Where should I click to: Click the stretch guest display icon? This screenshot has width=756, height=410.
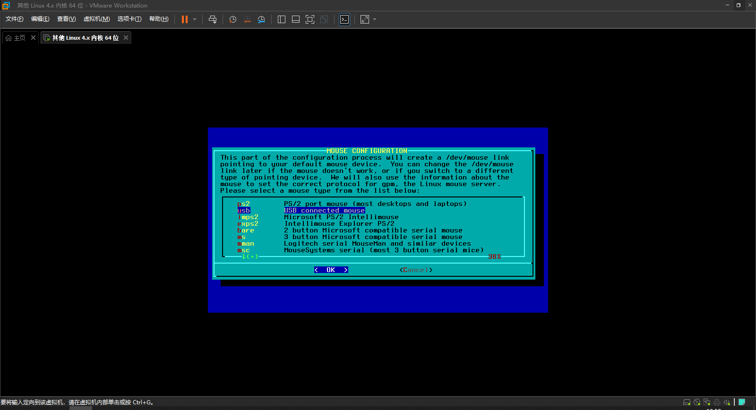pos(365,19)
